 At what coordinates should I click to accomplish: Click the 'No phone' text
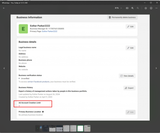pos(23,63)
